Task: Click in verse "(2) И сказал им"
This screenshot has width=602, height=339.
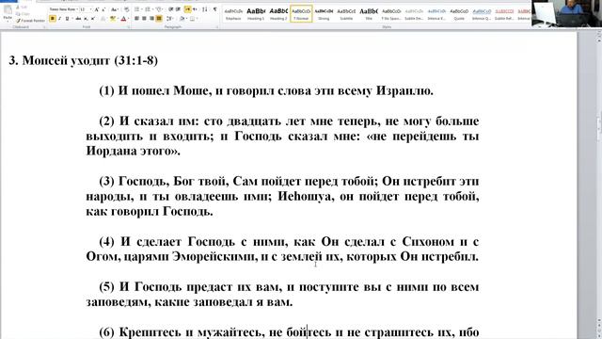Action: tap(282, 136)
